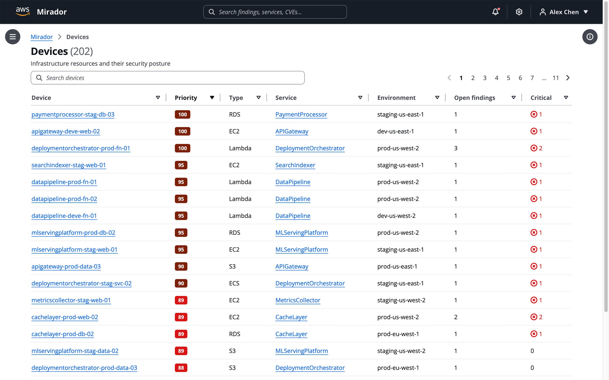Navigate back via the Mirador breadcrumb
The width and height of the screenshot is (609, 380).
tap(42, 37)
